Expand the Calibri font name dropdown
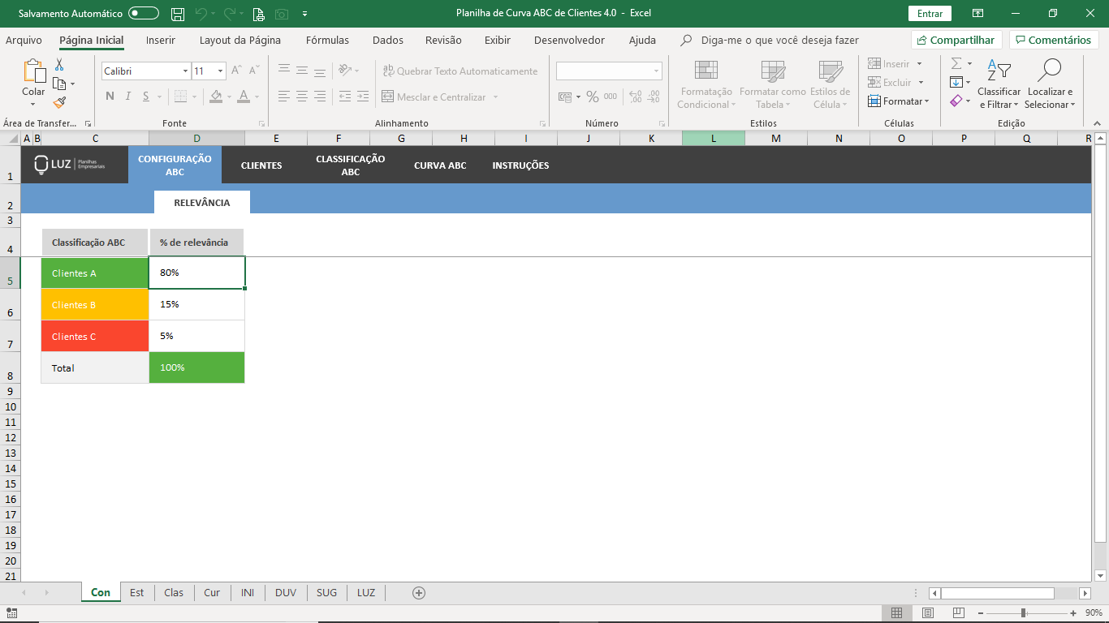 185,71
